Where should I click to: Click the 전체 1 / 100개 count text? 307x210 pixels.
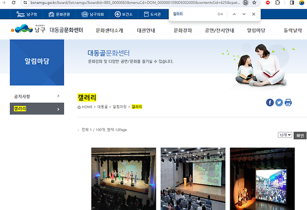click(104, 130)
